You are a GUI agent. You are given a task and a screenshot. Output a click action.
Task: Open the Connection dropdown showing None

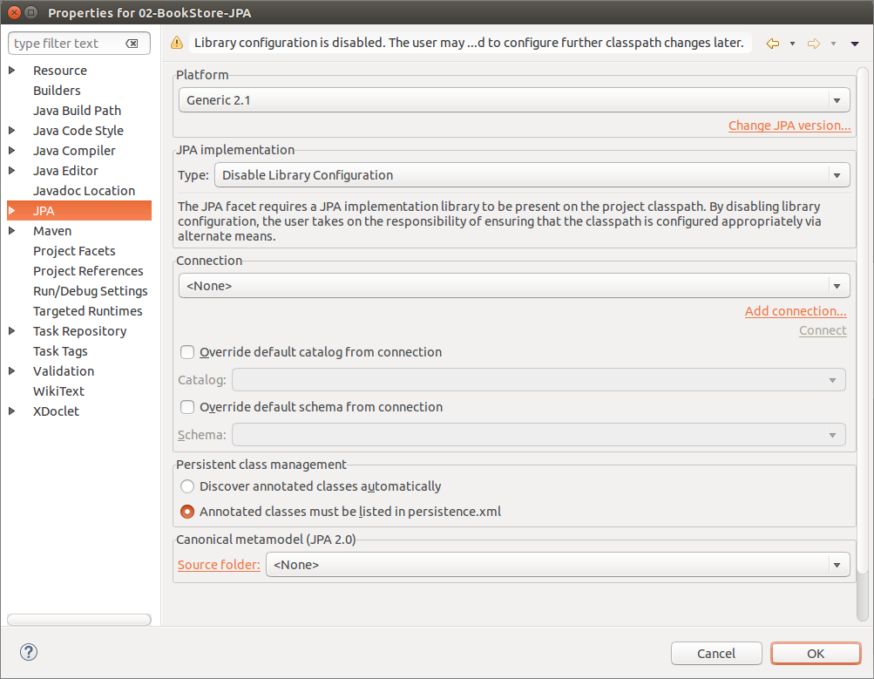(x=514, y=286)
